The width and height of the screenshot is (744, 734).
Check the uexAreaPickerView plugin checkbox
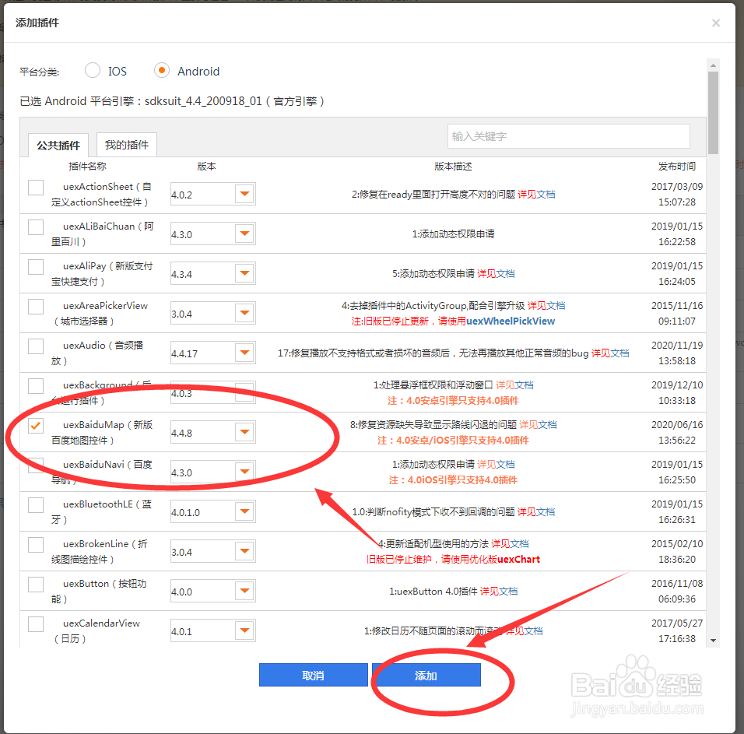36,307
